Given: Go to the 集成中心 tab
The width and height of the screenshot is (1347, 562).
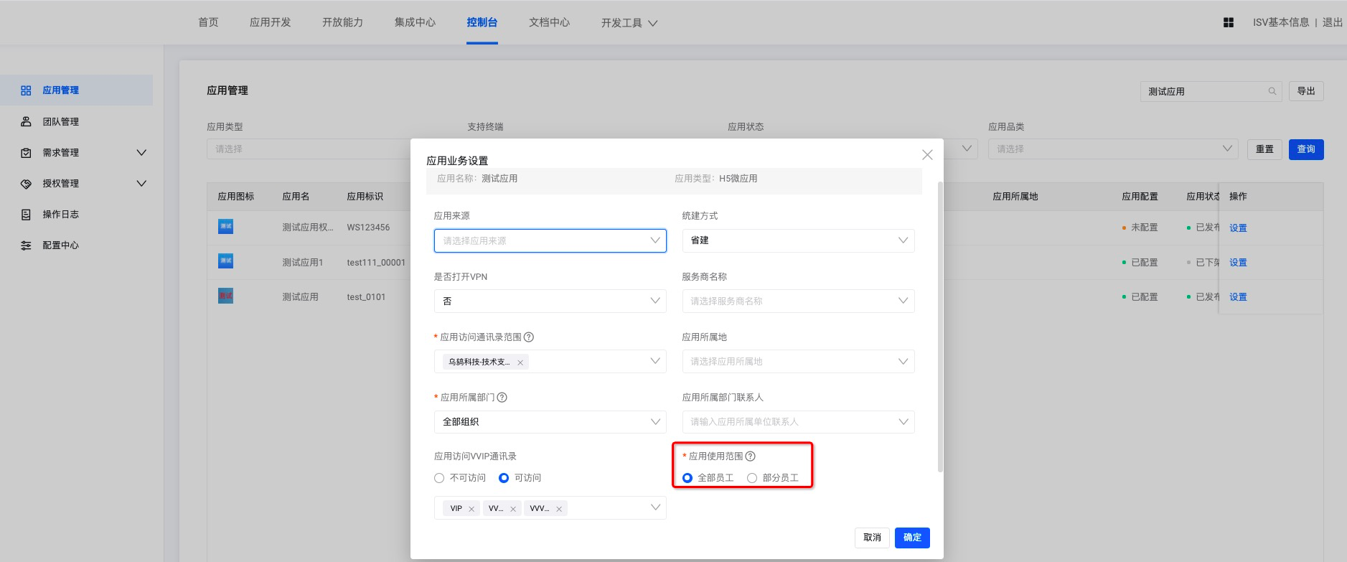Looking at the screenshot, I should (415, 22).
